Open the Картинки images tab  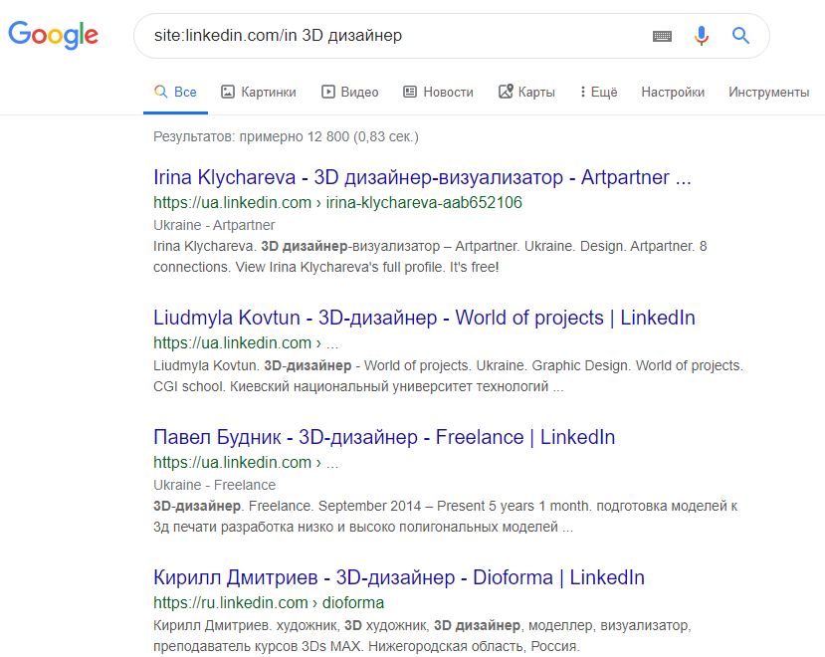pos(259,92)
